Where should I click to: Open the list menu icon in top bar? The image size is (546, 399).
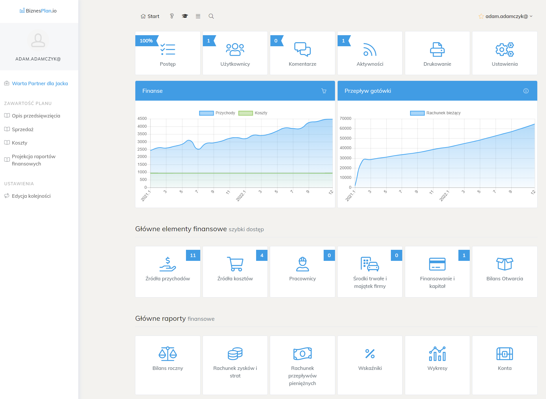198,16
